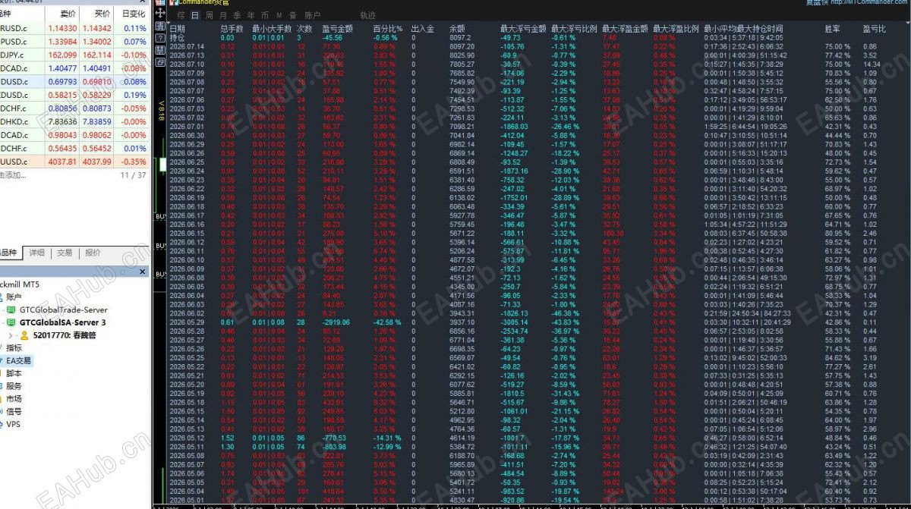The width and height of the screenshot is (911, 509).
Task: Select GTCGlobalSA-Server 3 in the navigator
Action: (63, 322)
